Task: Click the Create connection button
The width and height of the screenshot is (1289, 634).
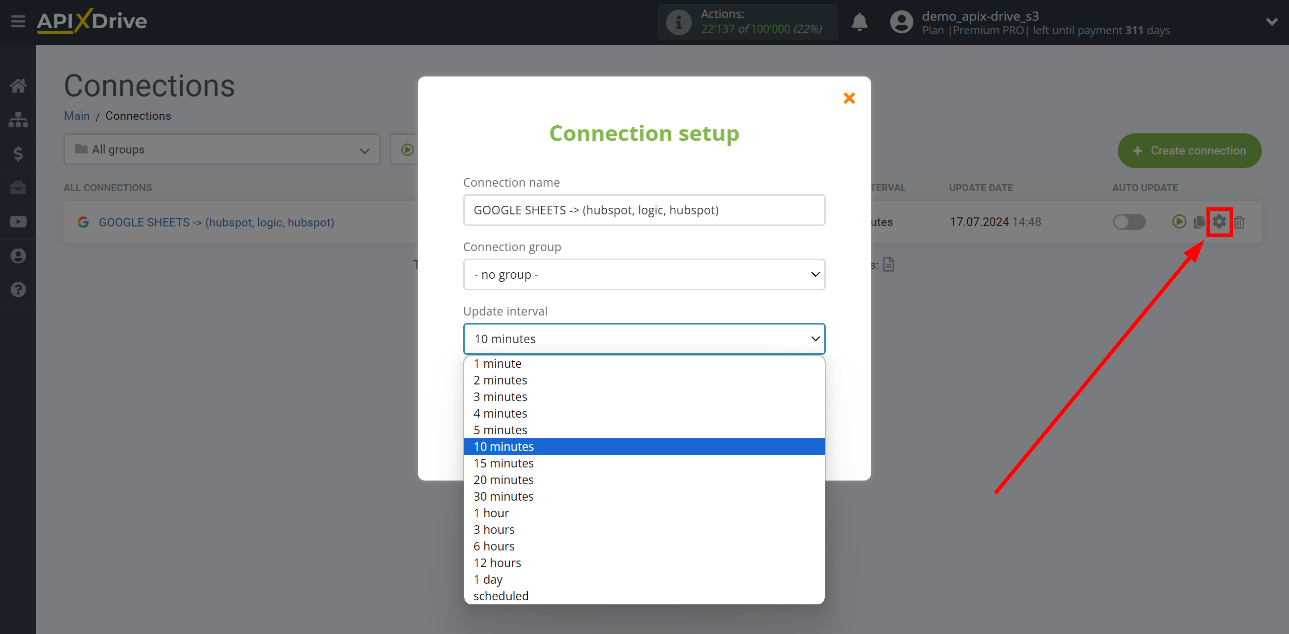Action: tap(1190, 149)
